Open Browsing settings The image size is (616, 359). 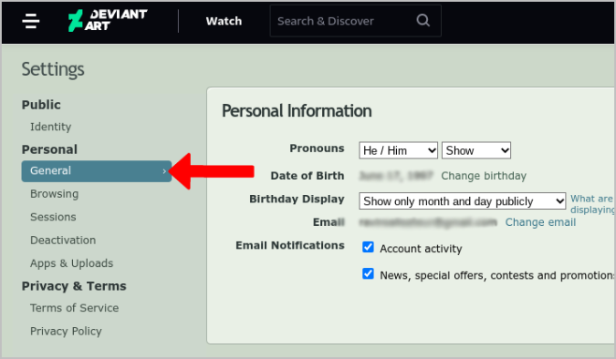click(54, 194)
